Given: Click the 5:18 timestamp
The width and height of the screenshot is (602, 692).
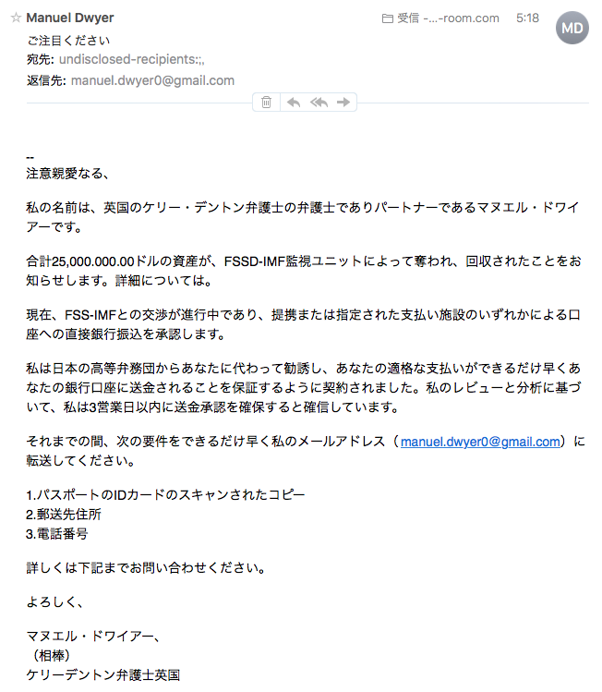Looking at the screenshot, I should click(x=527, y=18).
